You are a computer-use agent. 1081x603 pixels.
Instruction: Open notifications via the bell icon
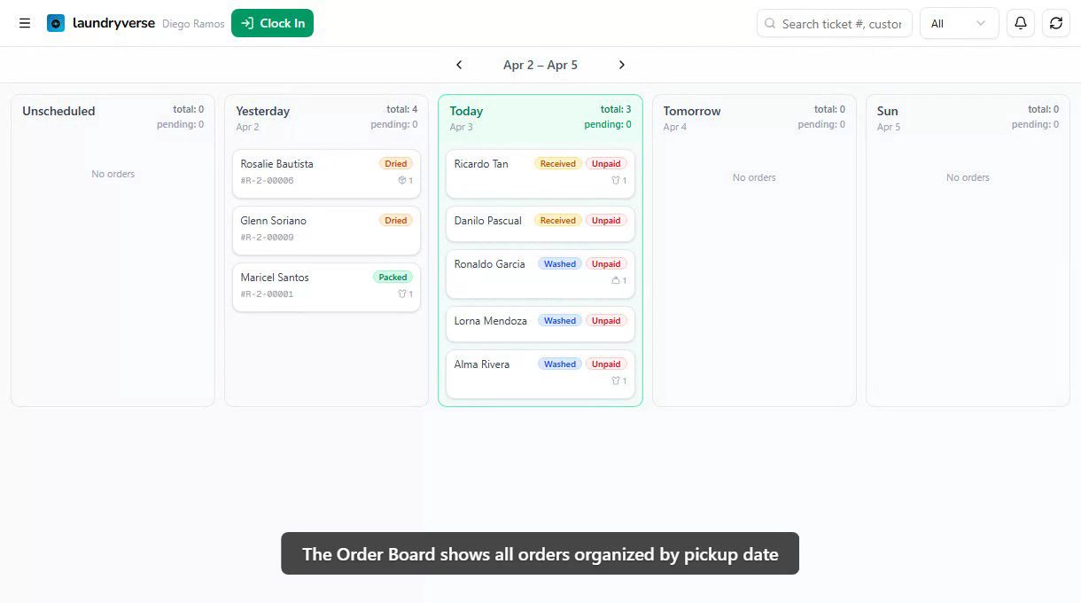coord(1020,23)
